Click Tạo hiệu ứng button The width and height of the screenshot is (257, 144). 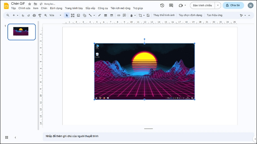[214, 15]
